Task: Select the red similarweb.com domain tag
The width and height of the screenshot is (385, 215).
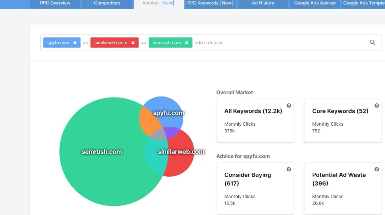Action: (x=115, y=43)
